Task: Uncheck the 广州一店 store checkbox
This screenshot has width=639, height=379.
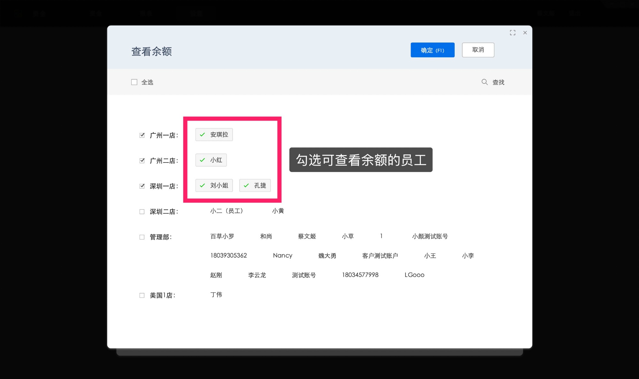Action: pyautogui.click(x=142, y=135)
